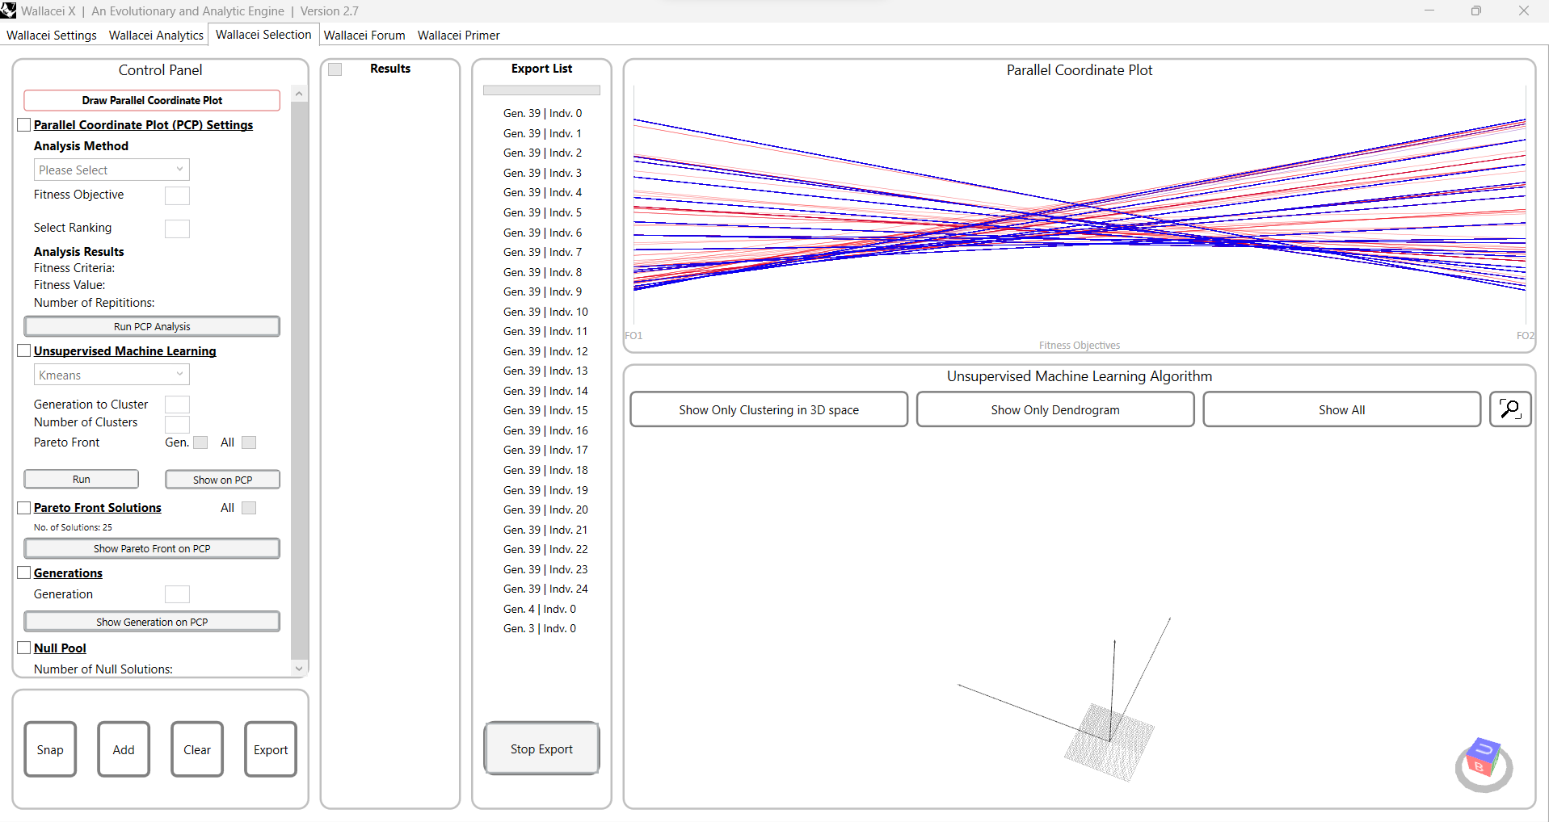Toggle the Unsupervised Machine Learning checkbox
Image resolution: width=1549 pixels, height=822 pixels.
click(24, 351)
